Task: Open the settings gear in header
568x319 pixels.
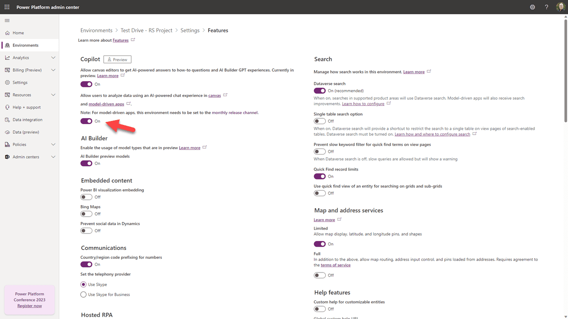Action: 532,7
